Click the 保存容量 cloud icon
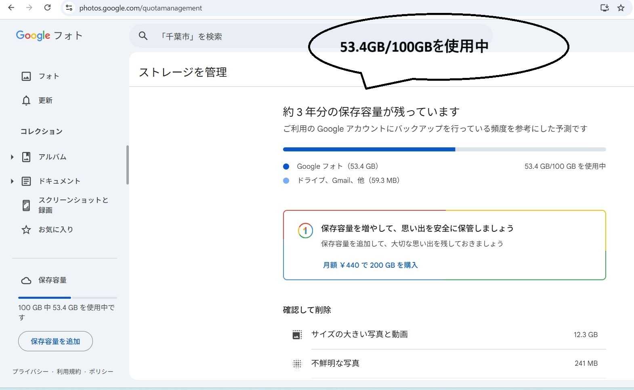The image size is (634, 390). click(x=26, y=281)
